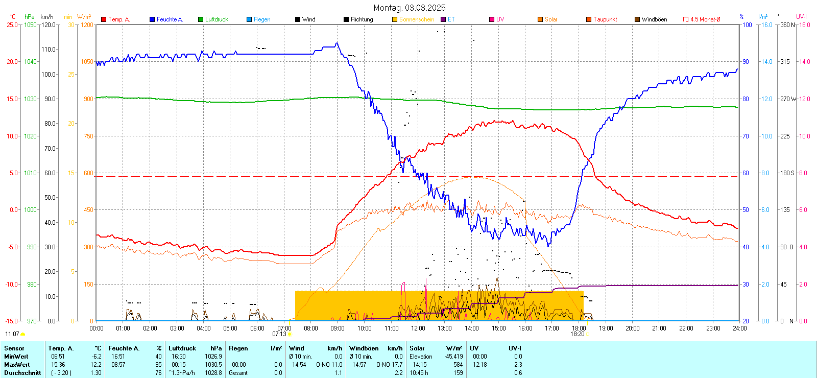Click the blue Feuchte A. legend square
817x378 pixels.
click(x=152, y=19)
